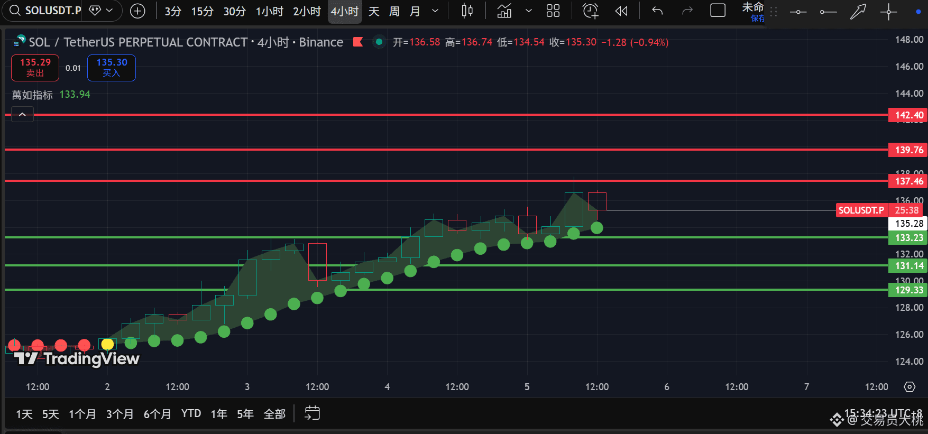Open the layout selection square icon

(x=718, y=11)
